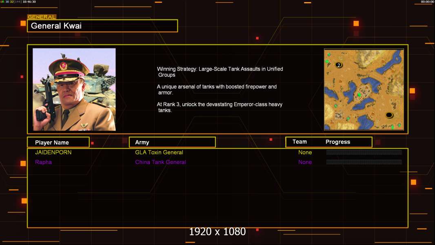Select player JAIDENPORN in the list
435x245 pixels.
[x=53, y=152]
